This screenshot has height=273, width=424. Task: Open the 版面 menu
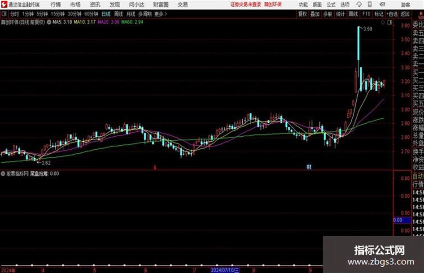[x=317, y=4]
